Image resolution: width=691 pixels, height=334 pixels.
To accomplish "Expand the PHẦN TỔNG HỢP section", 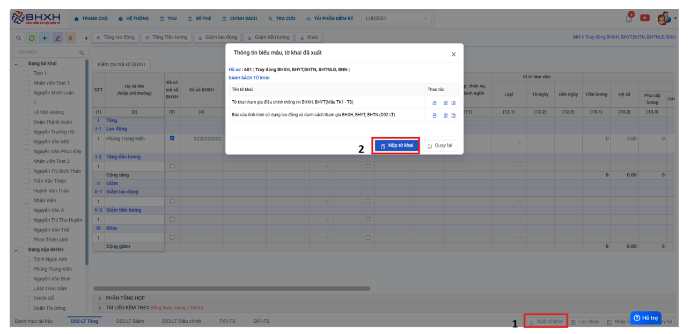I will coord(125,298).
